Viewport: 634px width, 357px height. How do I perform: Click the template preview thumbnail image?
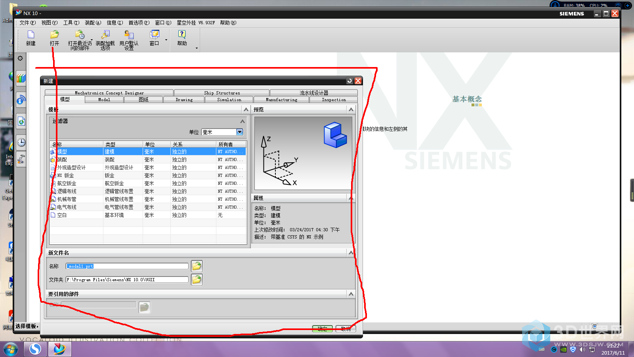303,153
